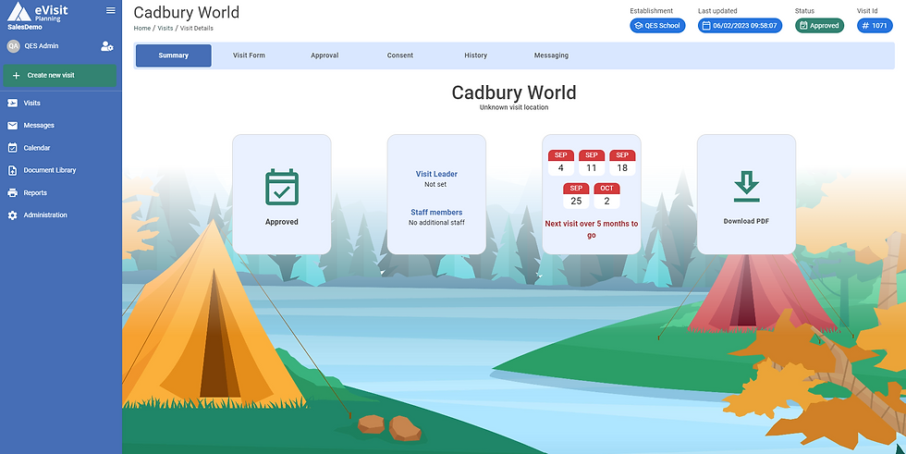Click the Last updated date badge

pos(741,25)
